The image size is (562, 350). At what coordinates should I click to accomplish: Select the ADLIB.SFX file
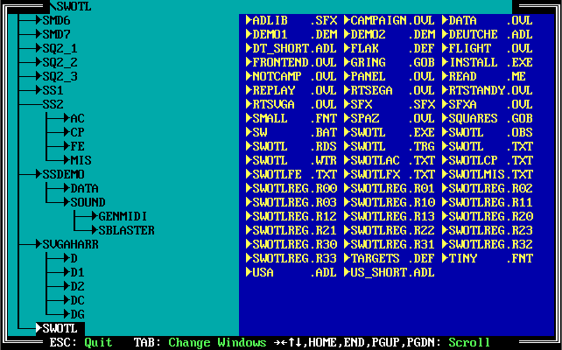click(292, 19)
